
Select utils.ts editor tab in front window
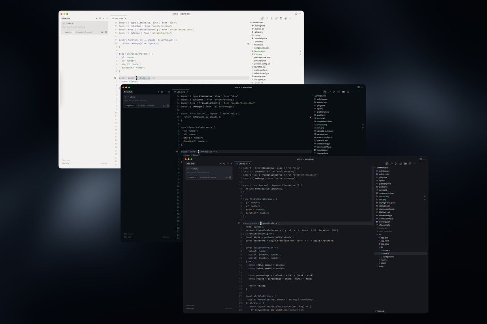point(243,164)
